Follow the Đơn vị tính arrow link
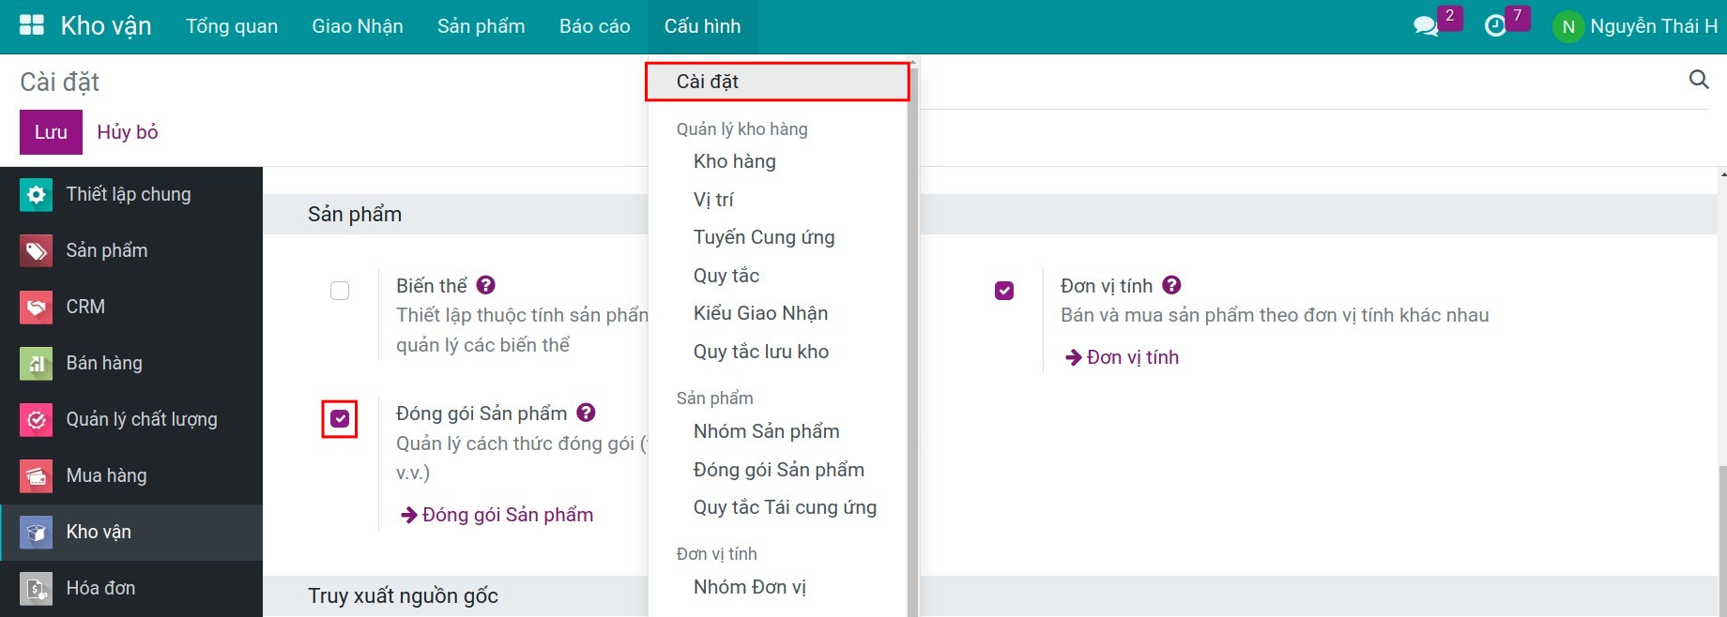 (x=1122, y=357)
